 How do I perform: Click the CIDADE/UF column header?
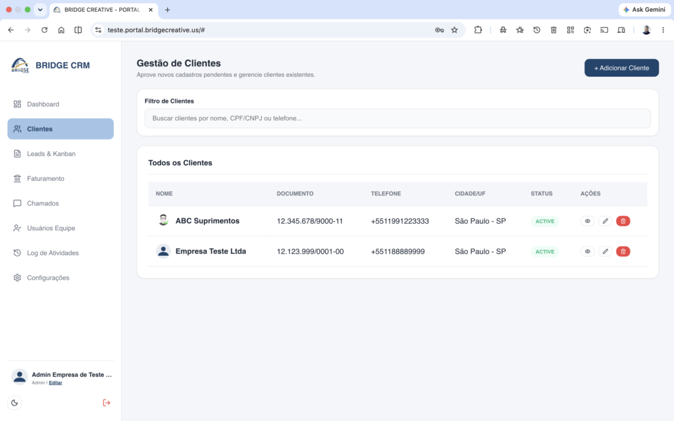(470, 194)
